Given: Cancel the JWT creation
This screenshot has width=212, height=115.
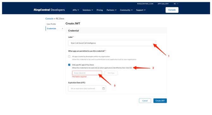Looking at the screenshot, I should pos(145,101).
